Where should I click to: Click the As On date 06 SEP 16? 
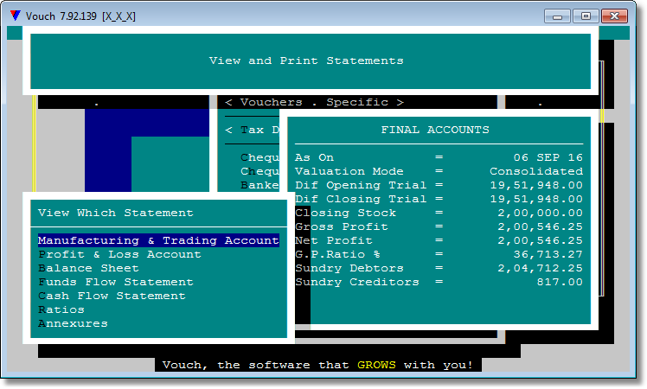(548, 157)
